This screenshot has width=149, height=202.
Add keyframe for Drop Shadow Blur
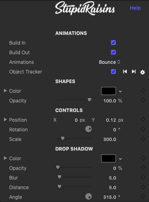click(x=143, y=178)
